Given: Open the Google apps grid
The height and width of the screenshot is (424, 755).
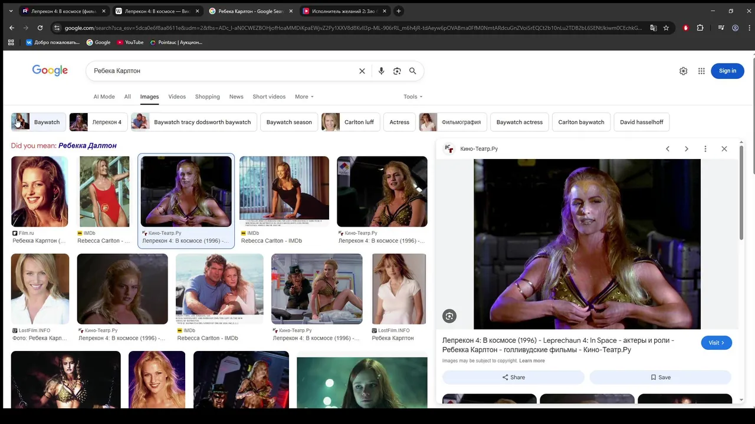Looking at the screenshot, I should [x=701, y=71].
